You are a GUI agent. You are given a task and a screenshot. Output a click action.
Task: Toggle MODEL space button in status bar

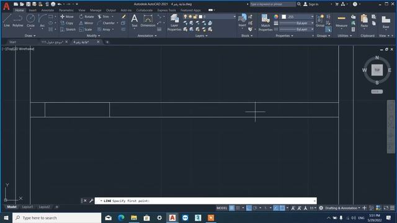(222, 208)
